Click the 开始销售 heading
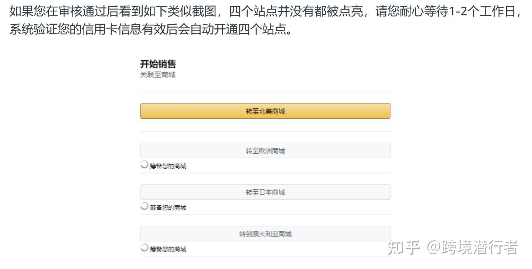 coord(158,64)
